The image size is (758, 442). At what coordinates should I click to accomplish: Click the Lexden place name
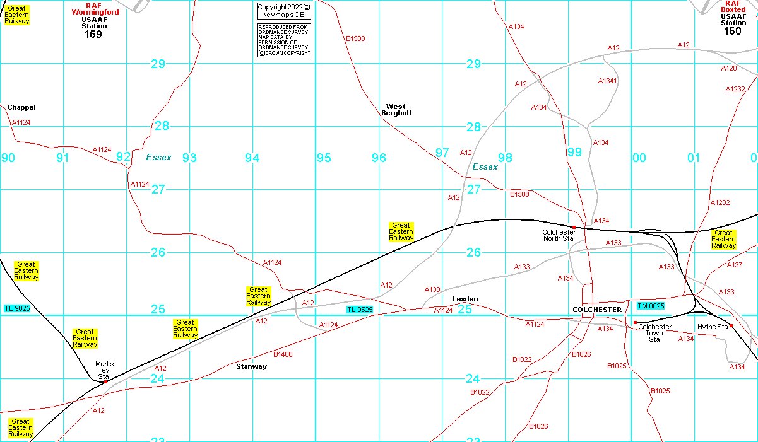click(465, 299)
